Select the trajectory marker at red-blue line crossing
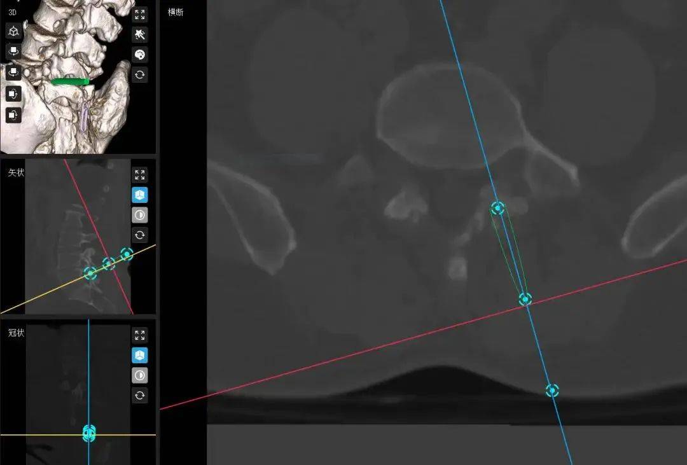 [x=525, y=299]
